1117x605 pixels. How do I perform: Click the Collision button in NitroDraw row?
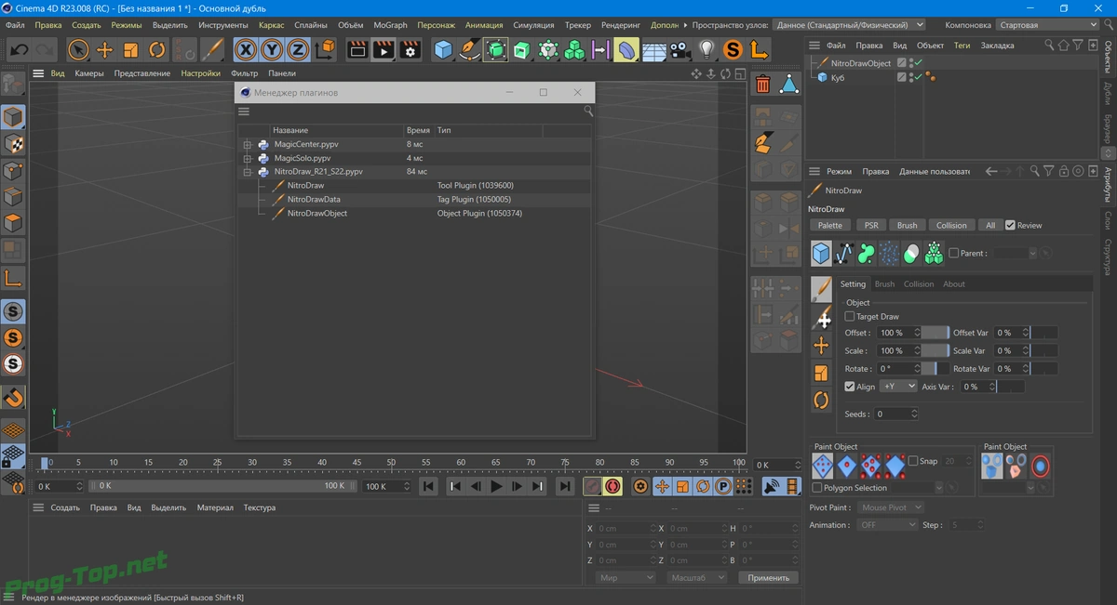point(951,225)
